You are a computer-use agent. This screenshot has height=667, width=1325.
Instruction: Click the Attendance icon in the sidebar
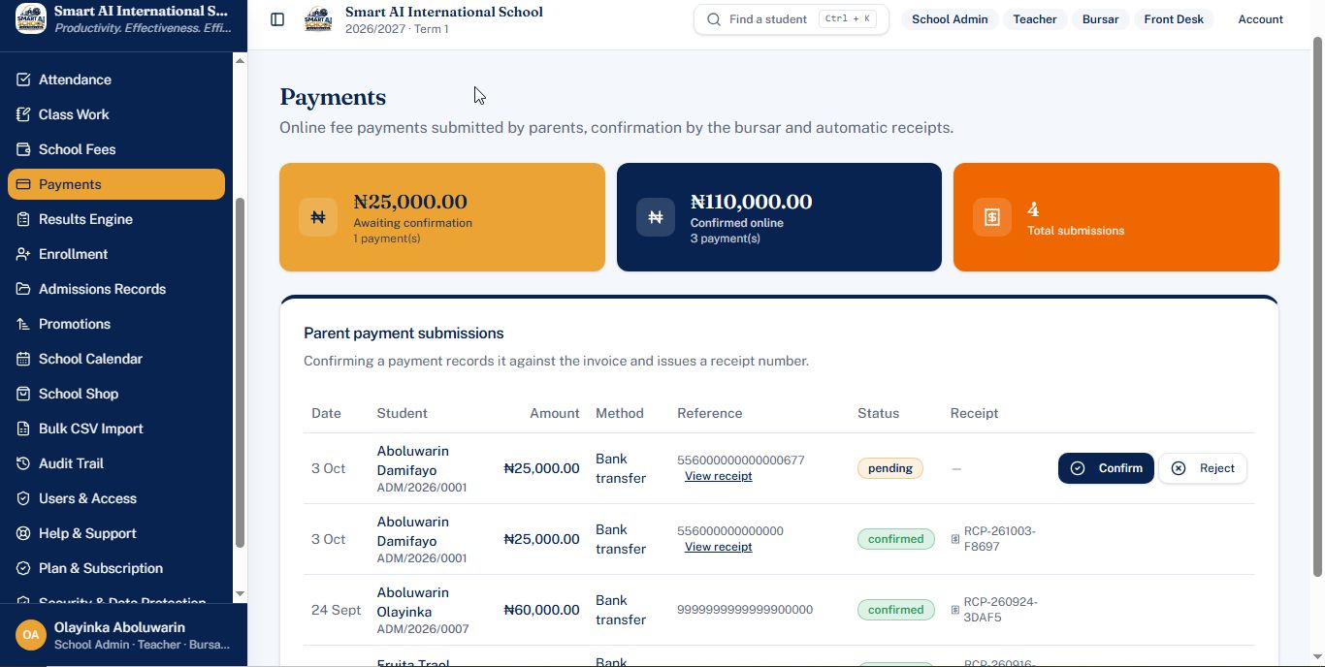click(23, 79)
